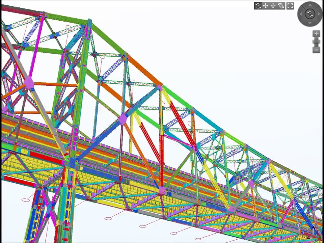The width and height of the screenshot is (324, 243).
Task: Select the purple gusset plate where the blue diagonal crosses
Action: point(123,119)
